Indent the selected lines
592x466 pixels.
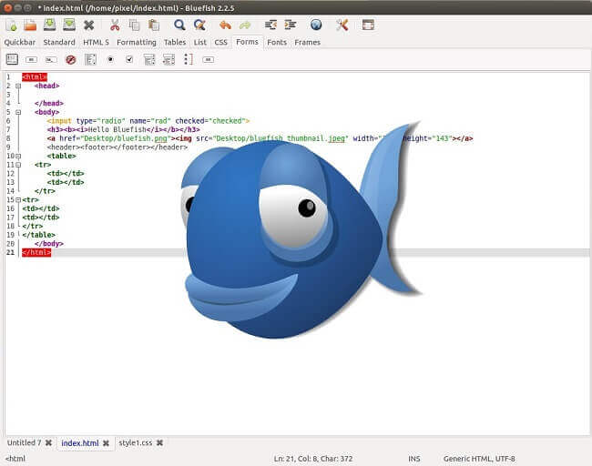pos(290,25)
